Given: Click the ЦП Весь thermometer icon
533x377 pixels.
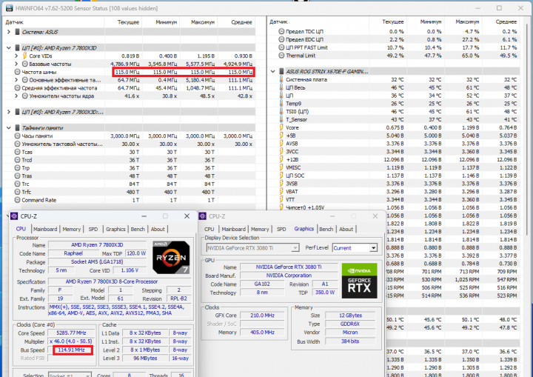Looking at the screenshot, I should click(281, 87).
